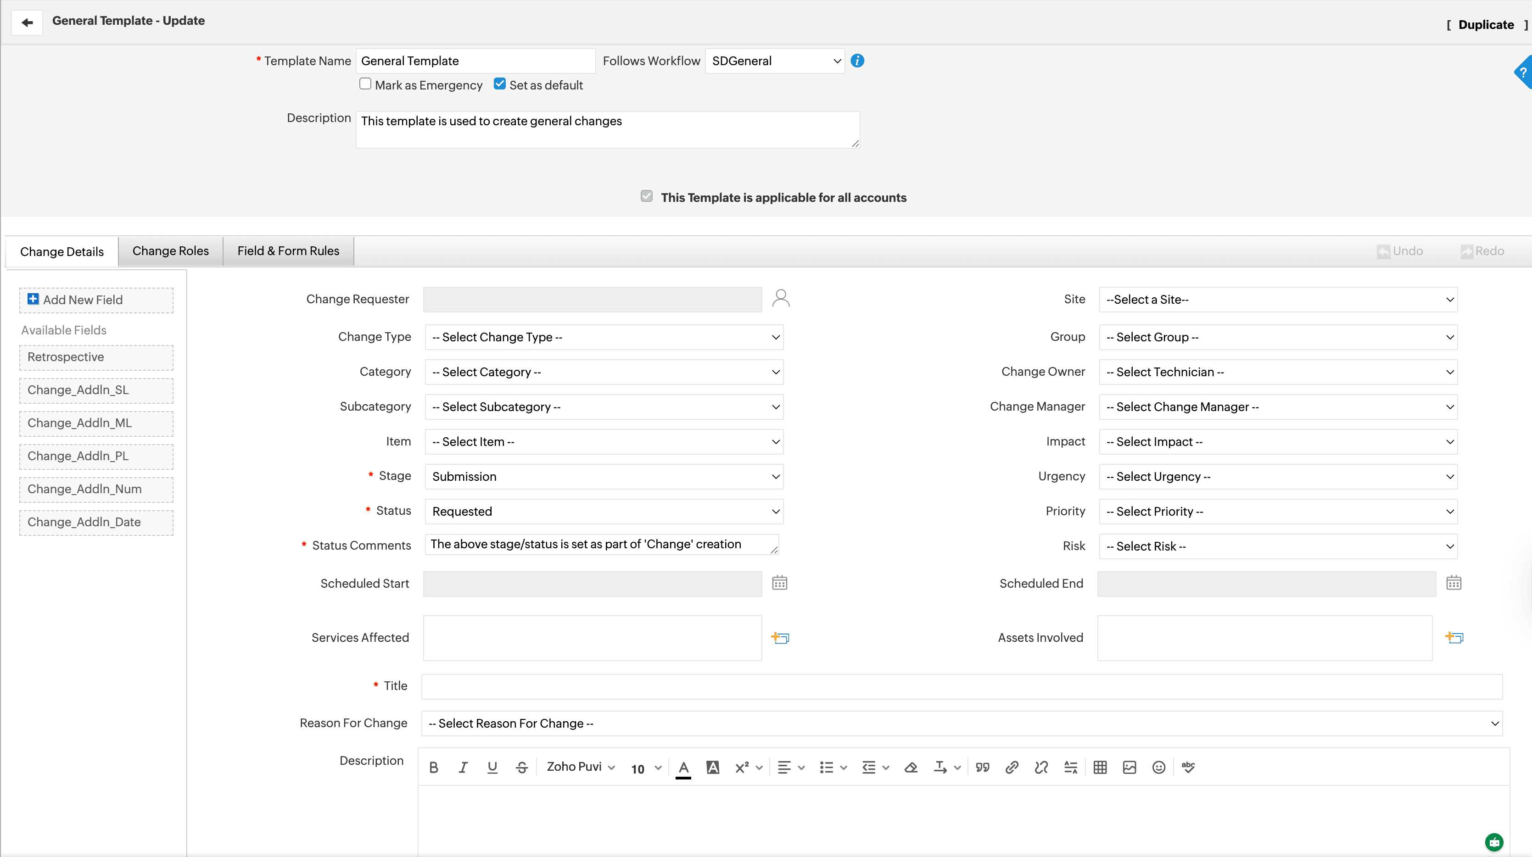Image resolution: width=1532 pixels, height=857 pixels.
Task: Click the Duplicate link
Action: tap(1486, 24)
